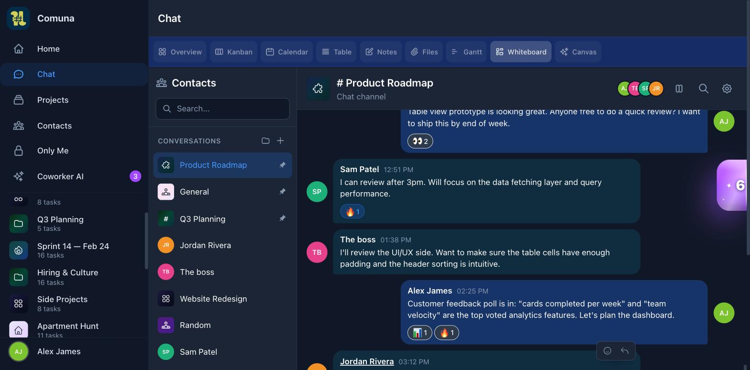The height and width of the screenshot is (370, 750).
Task: Open the chat with The boss
Action: (222, 272)
